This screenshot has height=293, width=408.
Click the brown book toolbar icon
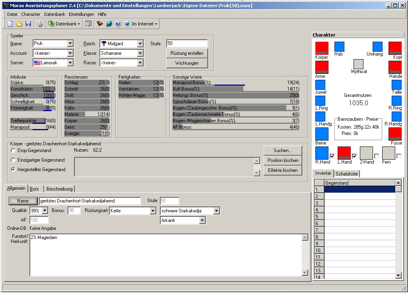(x=100, y=24)
